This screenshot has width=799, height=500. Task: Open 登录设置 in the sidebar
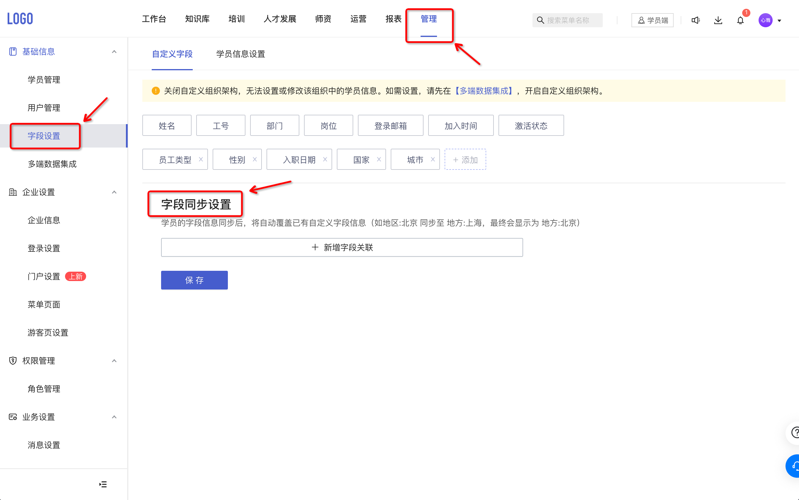[x=44, y=248]
